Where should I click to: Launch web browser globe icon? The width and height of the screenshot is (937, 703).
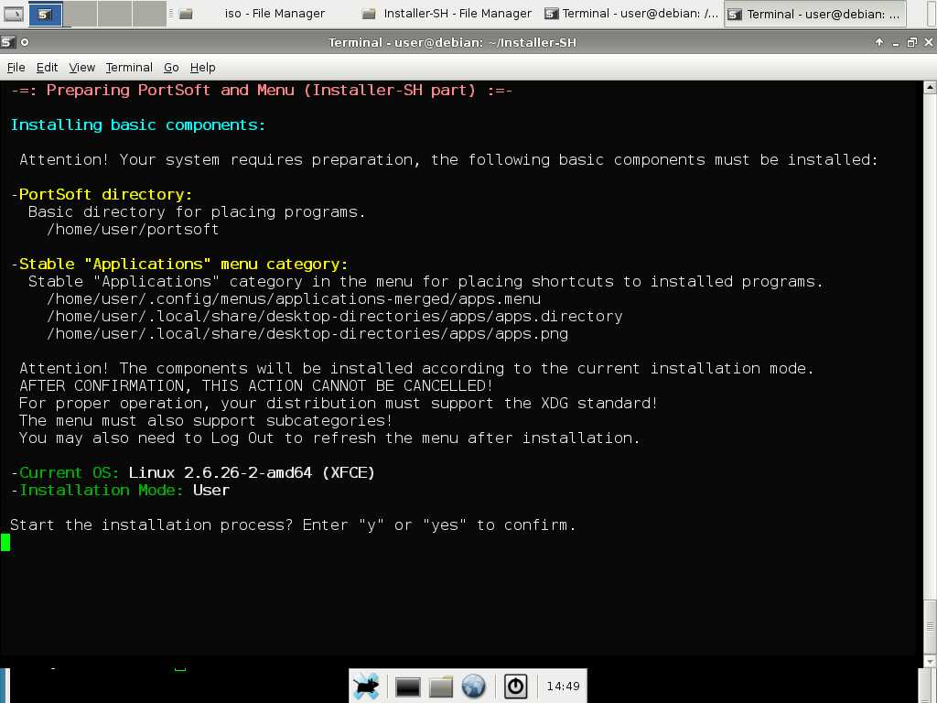473,687
